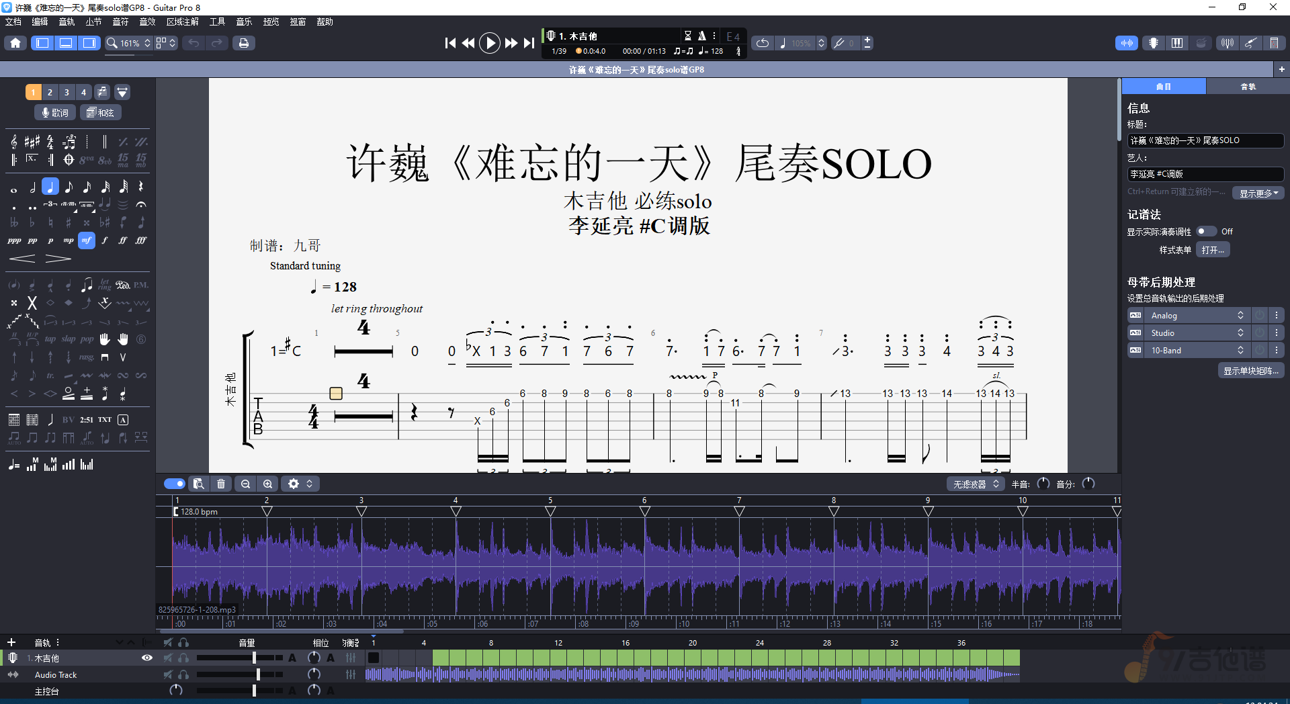Screen dimensions: 1290x704
Task: Click the 和弦 button
Action: [x=101, y=113]
